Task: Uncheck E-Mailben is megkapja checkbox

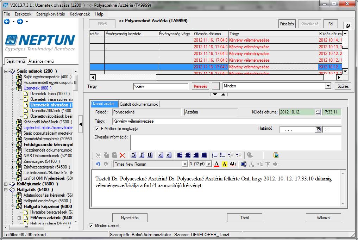Action: click(x=97, y=129)
